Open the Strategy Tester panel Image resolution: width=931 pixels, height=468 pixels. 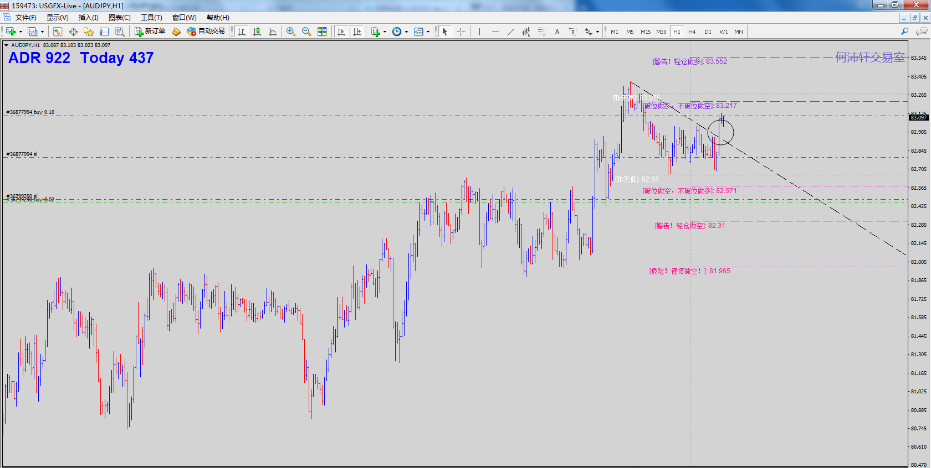(120, 32)
